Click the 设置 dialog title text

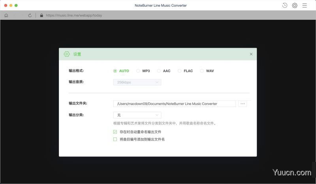point(77,54)
